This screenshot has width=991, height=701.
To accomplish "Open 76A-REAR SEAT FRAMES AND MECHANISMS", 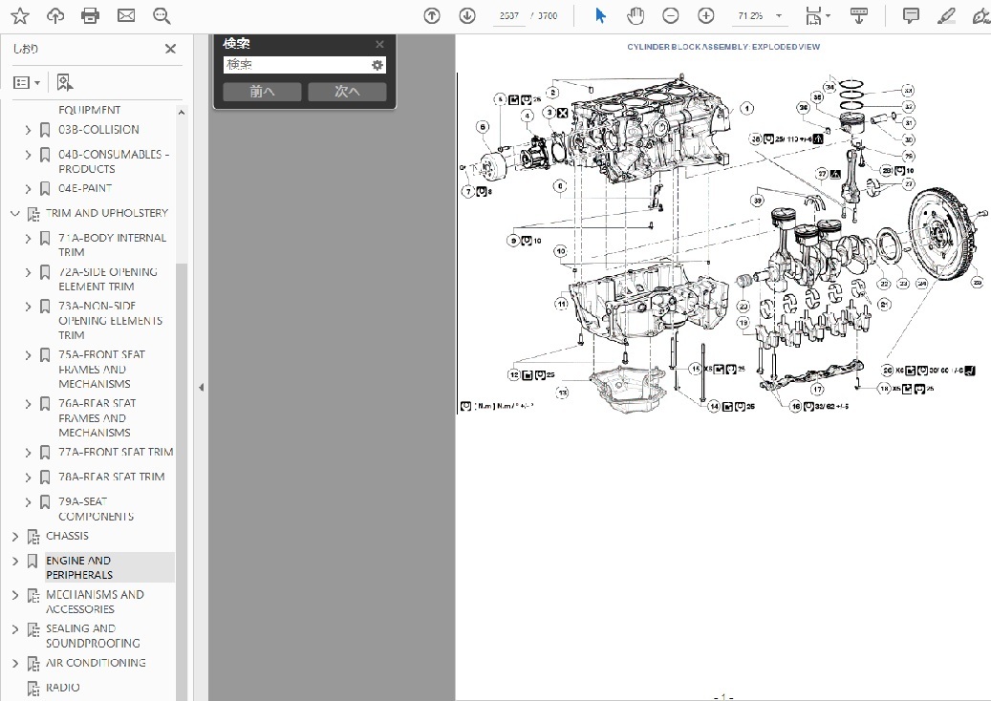I will click(x=97, y=417).
